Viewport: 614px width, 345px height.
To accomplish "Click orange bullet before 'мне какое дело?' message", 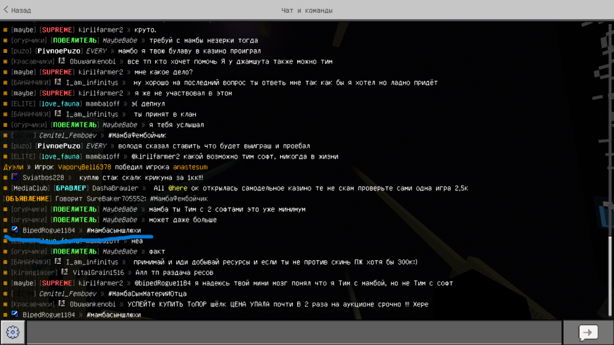I will tap(5, 72).
